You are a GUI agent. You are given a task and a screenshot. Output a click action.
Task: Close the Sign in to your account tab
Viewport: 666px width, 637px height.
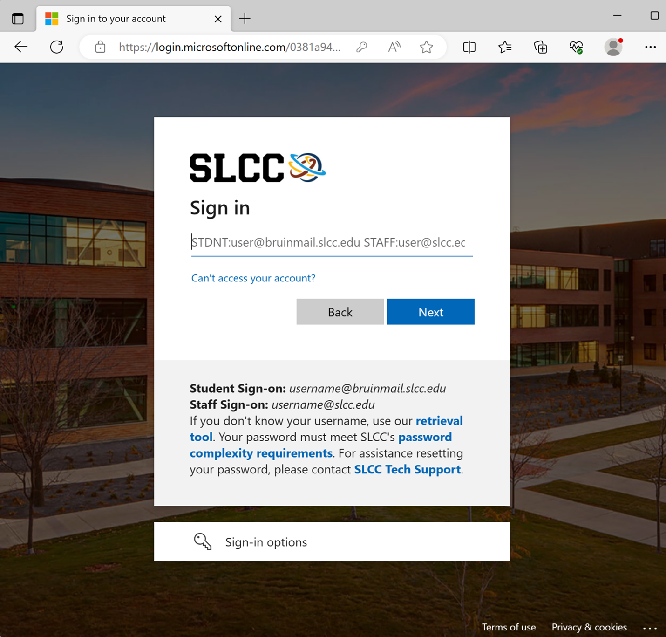click(218, 19)
